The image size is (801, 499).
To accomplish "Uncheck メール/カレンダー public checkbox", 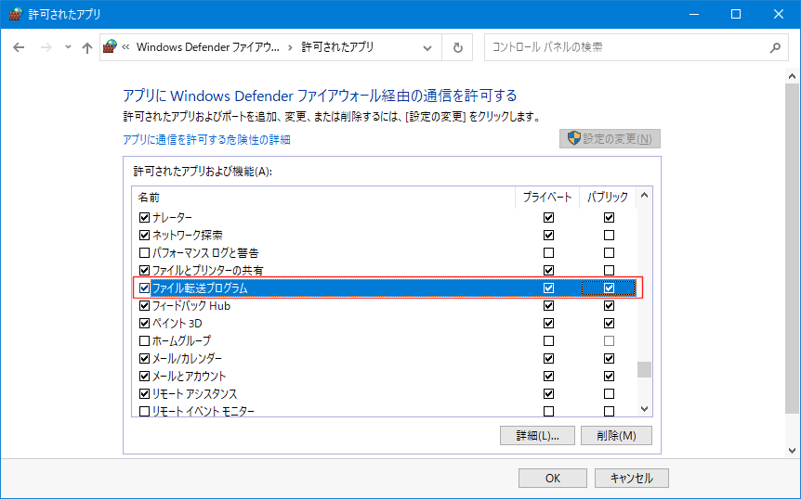I will tap(609, 358).
